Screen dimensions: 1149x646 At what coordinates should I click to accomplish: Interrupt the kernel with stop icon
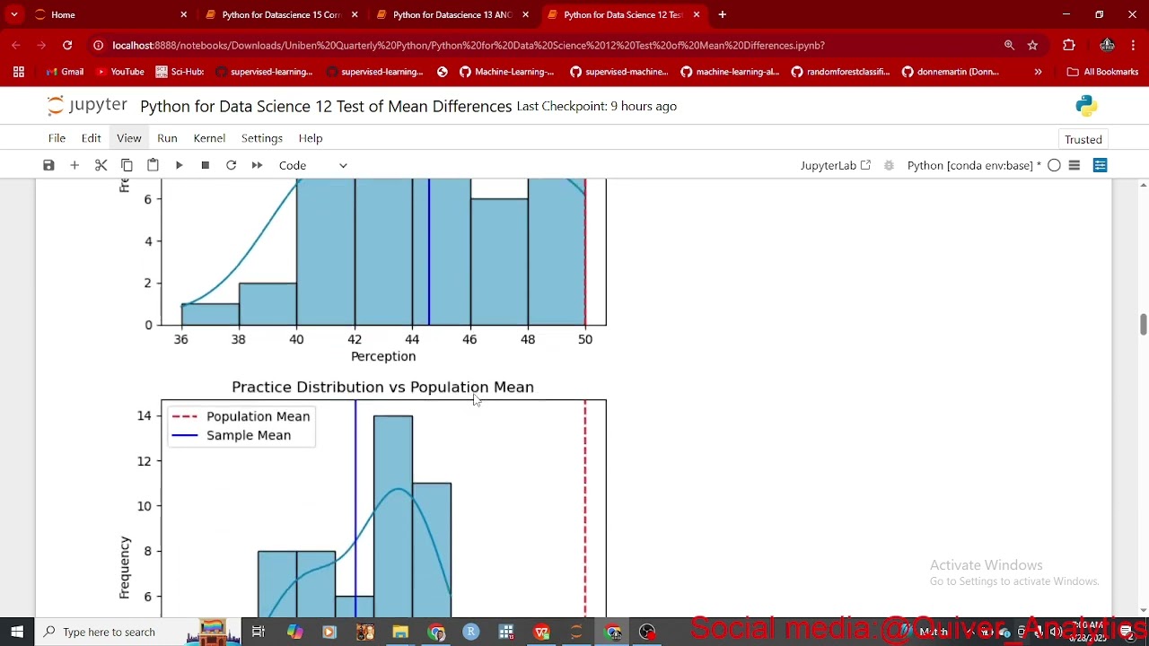pos(205,165)
